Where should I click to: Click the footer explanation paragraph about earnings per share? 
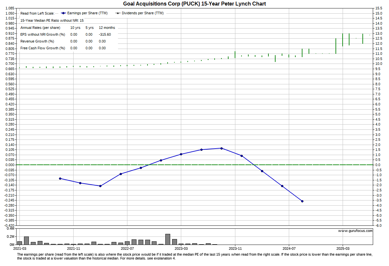click(x=194, y=256)
